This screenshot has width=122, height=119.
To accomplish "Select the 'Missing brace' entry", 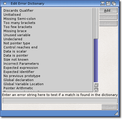I will tap(47, 31).
